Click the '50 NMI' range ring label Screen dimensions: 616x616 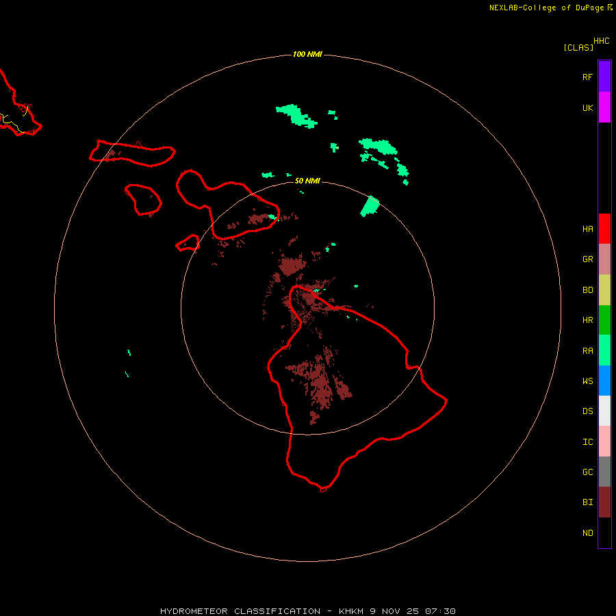(307, 181)
